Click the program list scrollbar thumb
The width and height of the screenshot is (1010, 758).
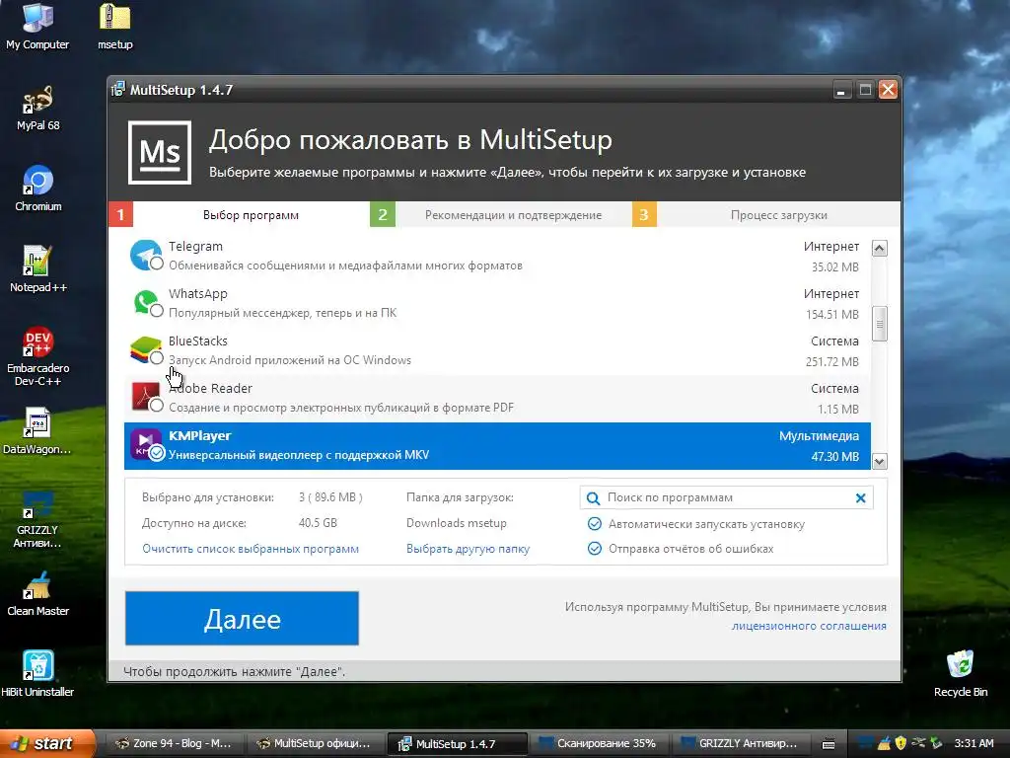pyautogui.click(x=879, y=323)
